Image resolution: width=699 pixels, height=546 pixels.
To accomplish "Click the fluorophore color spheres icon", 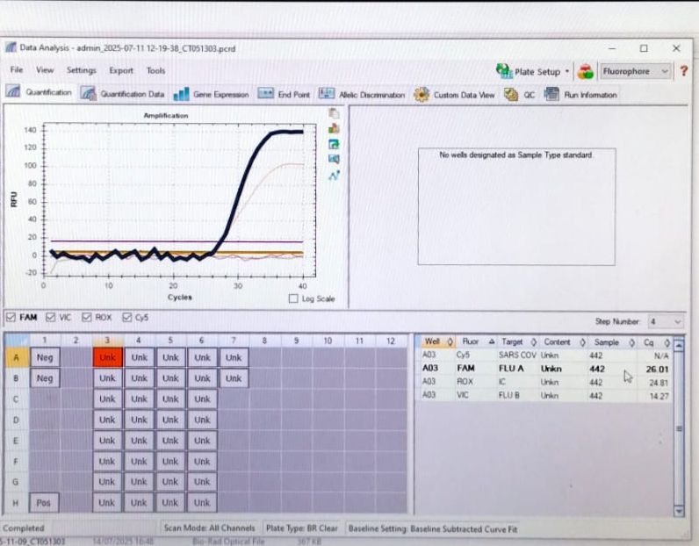I will pyautogui.click(x=586, y=71).
